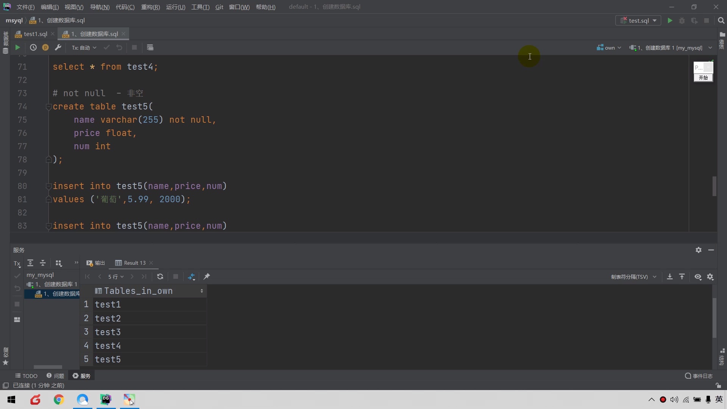Open the Tx auto transaction mode dropdown

coord(84,48)
